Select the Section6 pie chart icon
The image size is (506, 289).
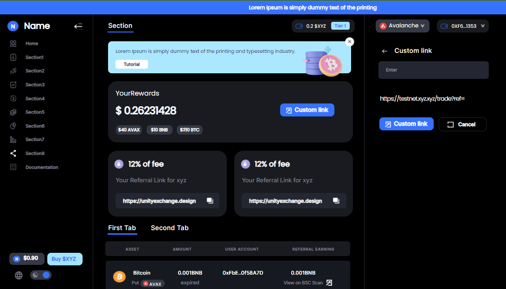click(13, 125)
